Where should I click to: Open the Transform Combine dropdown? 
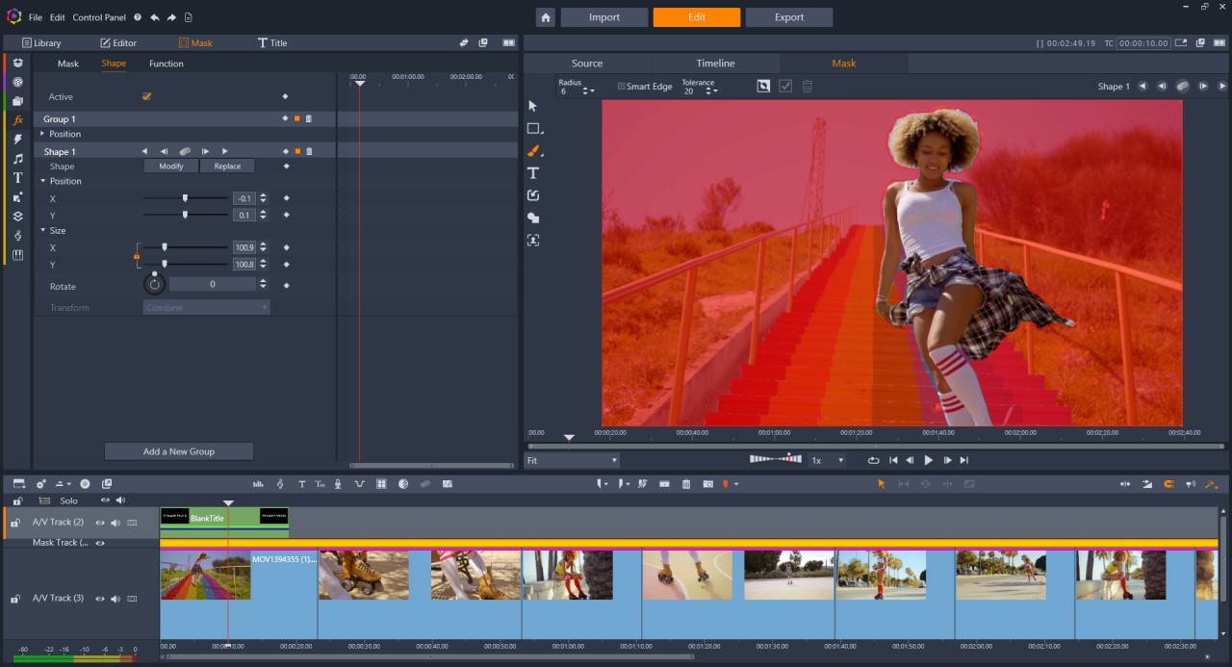[x=206, y=307]
